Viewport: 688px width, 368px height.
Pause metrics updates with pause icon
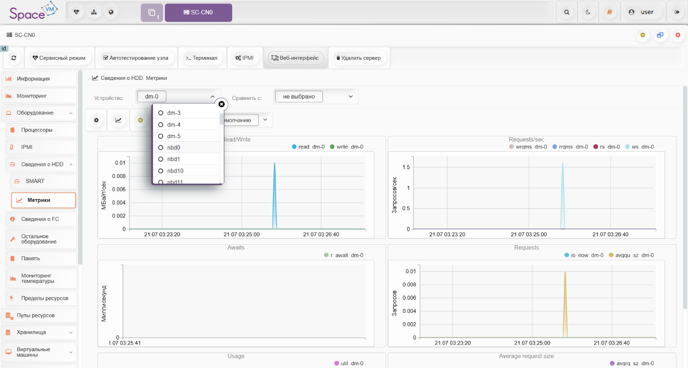tap(140, 120)
